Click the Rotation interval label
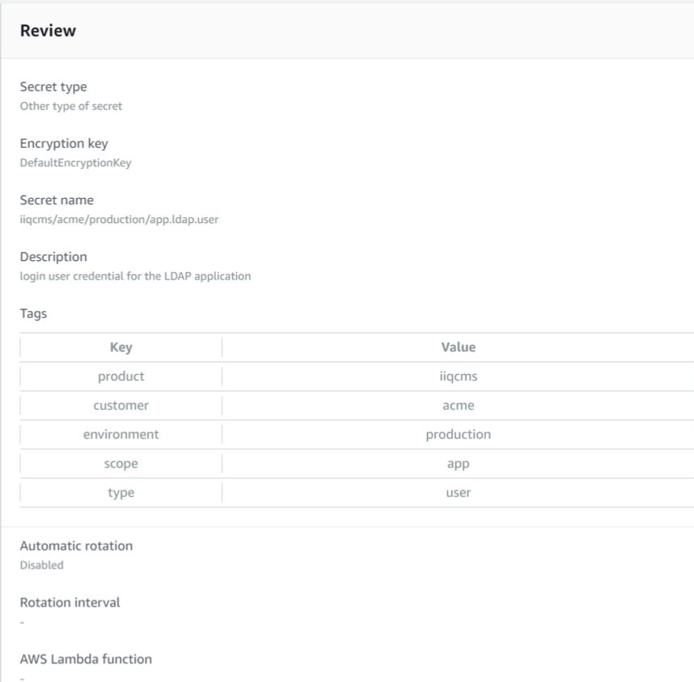The width and height of the screenshot is (694, 682). [70, 602]
